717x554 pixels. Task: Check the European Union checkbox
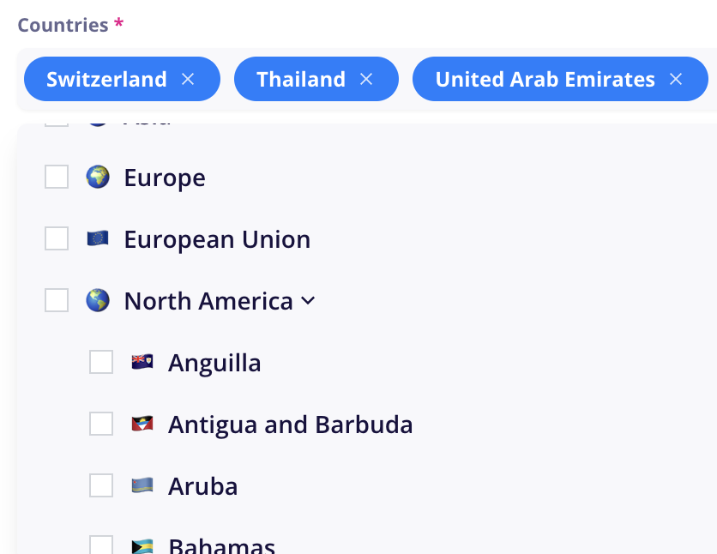[x=57, y=238]
